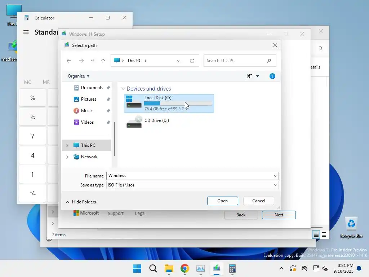Switch to details view in File Explorer status bar
The height and width of the screenshot is (277, 369).
[316, 234]
